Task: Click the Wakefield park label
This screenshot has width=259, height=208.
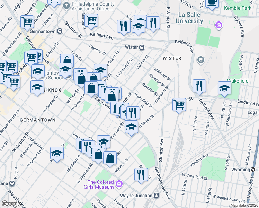Action: (x=238, y=81)
